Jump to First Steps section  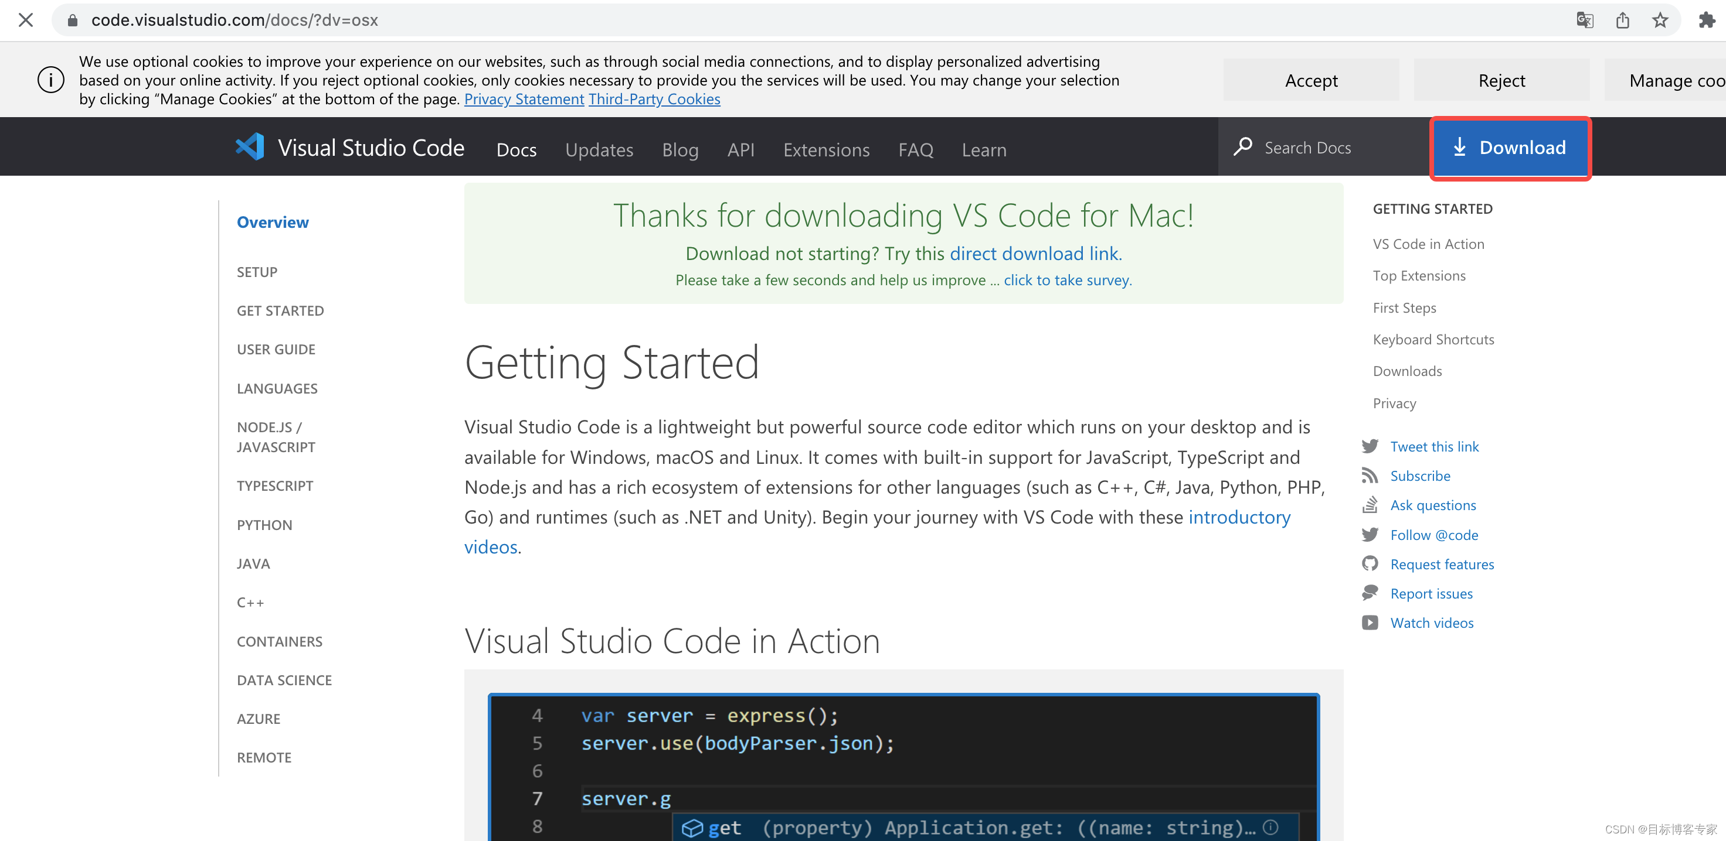click(x=1404, y=308)
